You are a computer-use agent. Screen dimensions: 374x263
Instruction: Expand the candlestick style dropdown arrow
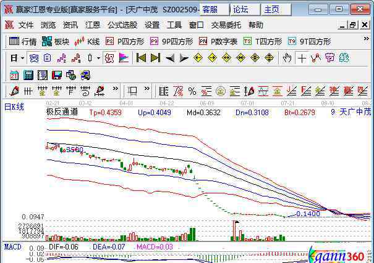(x=98, y=58)
